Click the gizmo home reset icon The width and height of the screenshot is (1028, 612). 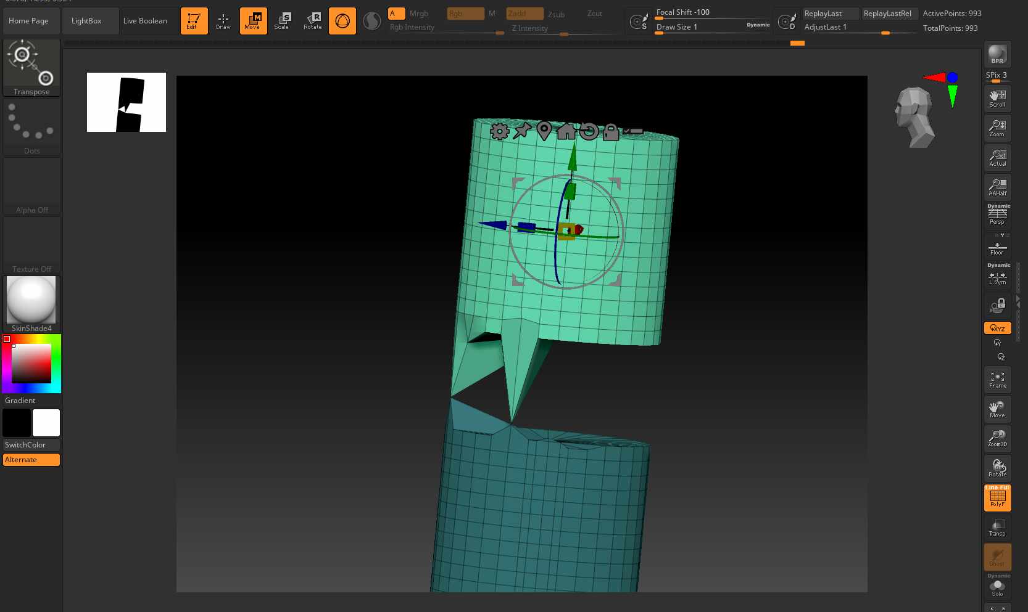coord(566,131)
